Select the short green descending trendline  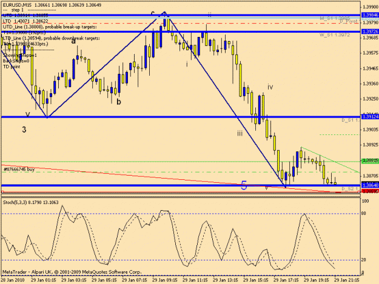pyautogui.click(x=330, y=160)
